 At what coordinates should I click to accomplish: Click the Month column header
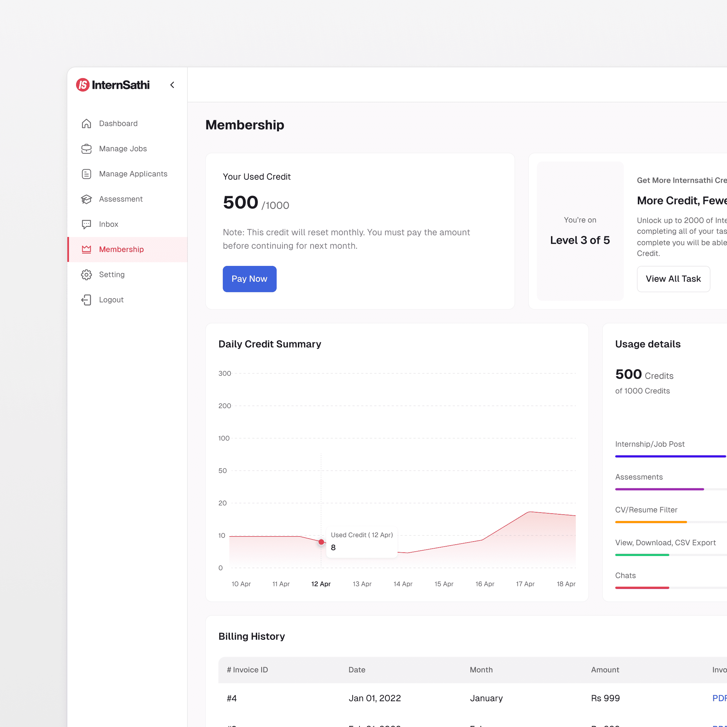point(481,670)
